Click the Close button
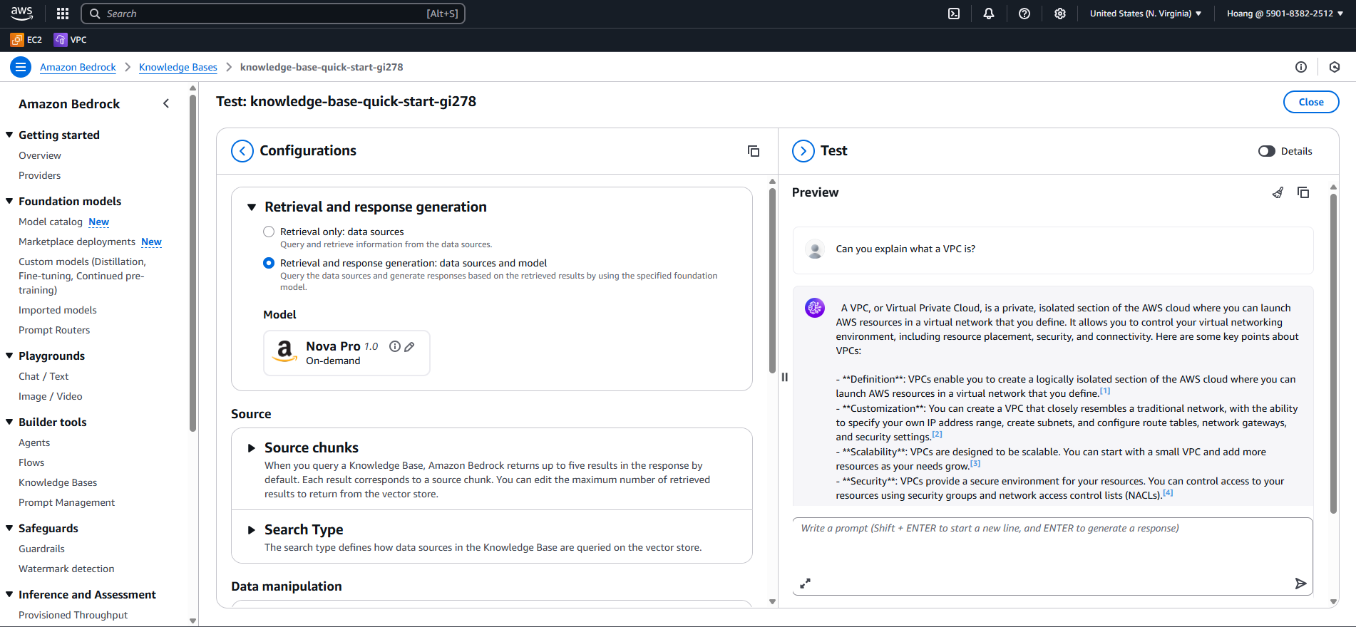Screen dimensions: 1356x627 click(1311, 102)
